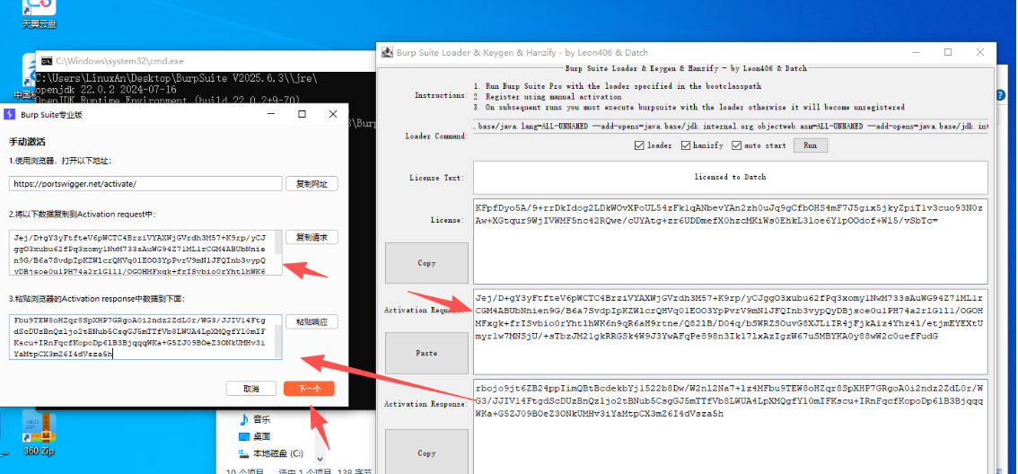Click the Burp Suite专业版 title icon

(x=9, y=114)
